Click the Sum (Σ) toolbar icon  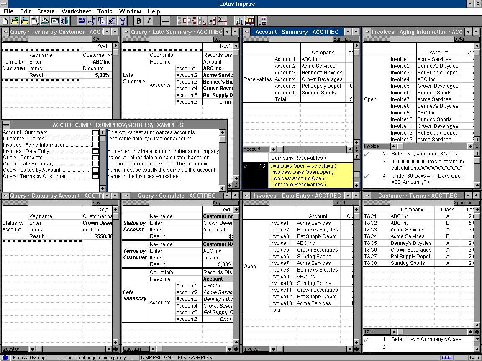pyautogui.click(x=222, y=21)
